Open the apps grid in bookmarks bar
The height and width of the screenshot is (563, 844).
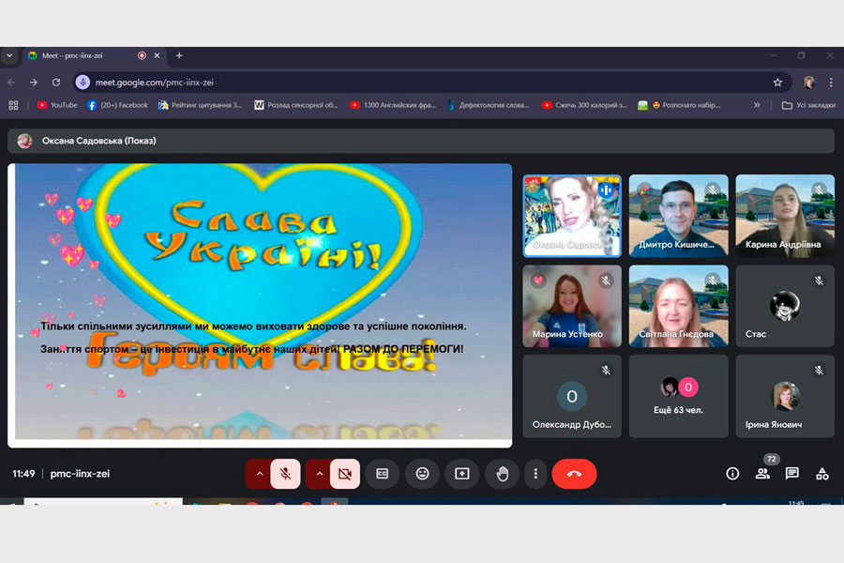[13, 105]
